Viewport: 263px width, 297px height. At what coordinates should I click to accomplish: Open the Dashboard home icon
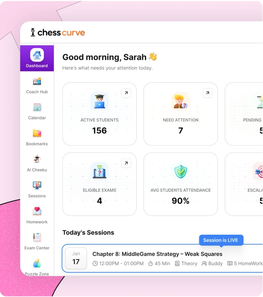click(x=37, y=55)
